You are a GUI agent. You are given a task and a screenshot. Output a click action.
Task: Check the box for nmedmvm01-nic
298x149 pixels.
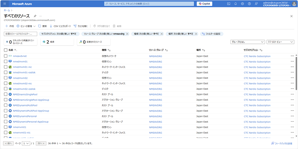tap(5, 67)
